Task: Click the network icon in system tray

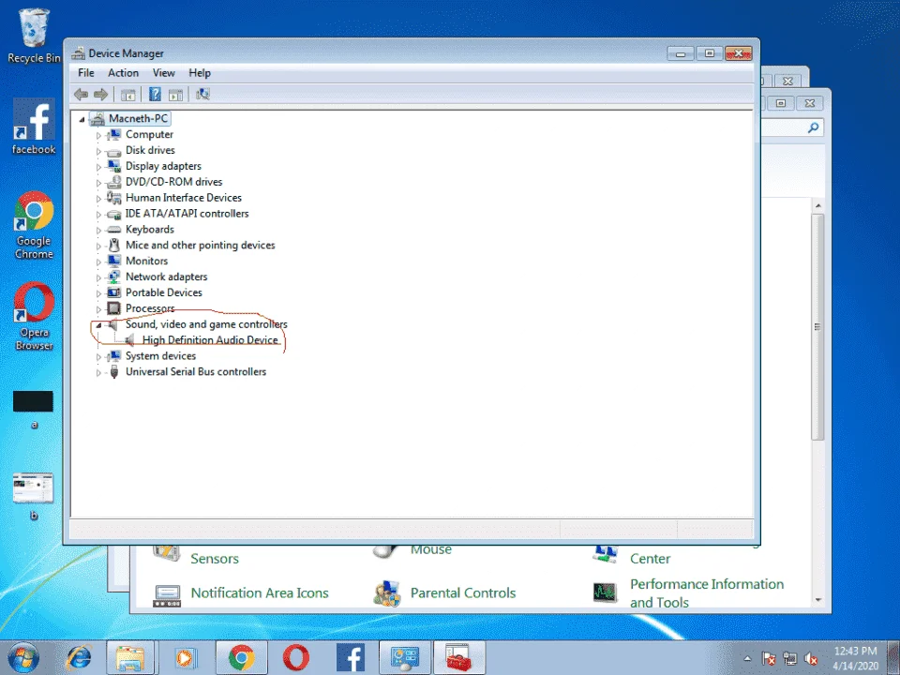Action: [x=789, y=658]
